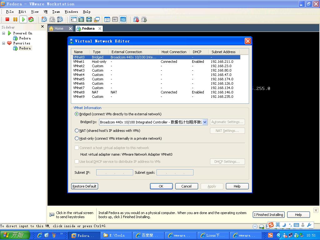The width and height of the screenshot is (320, 240).
Task: Open the Edit menu
Action: click(22, 12)
